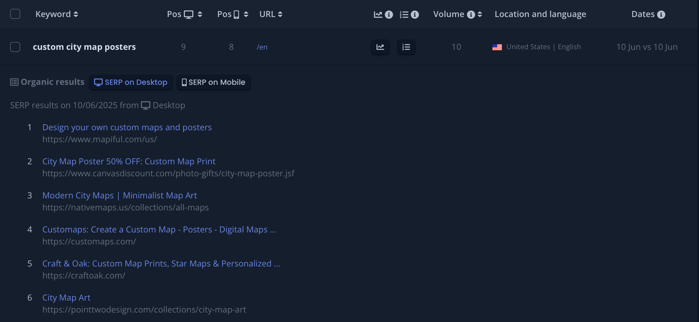Screen dimensions: 699x322
Task: Click Keyword column header label
Action: click(53, 14)
